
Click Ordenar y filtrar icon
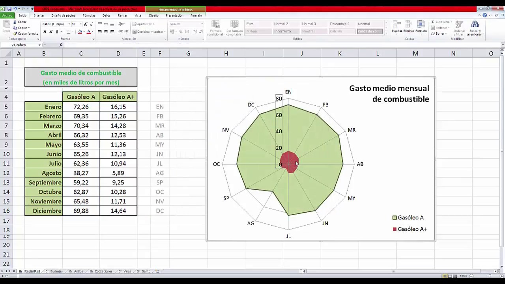(460, 25)
